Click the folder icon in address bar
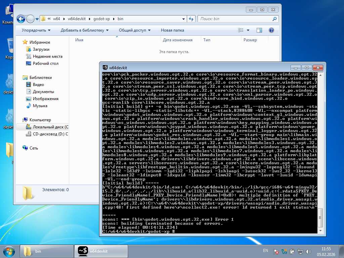 point(43,19)
